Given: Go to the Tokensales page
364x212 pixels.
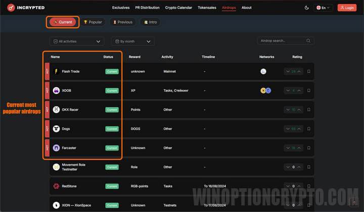Looking at the screenshot, I should 207,8.
